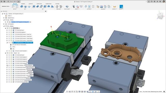The image size is (166, 93).
Task: Click the Measure ruler icon in Inspect
Action: click(114, 6)
